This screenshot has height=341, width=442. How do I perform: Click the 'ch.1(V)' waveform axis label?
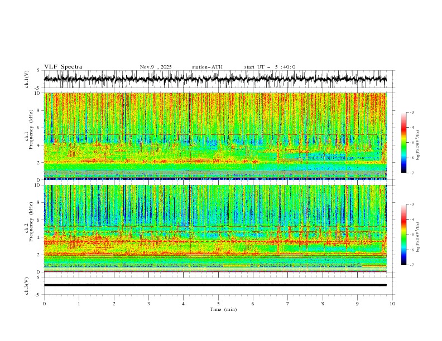[27, 79]
